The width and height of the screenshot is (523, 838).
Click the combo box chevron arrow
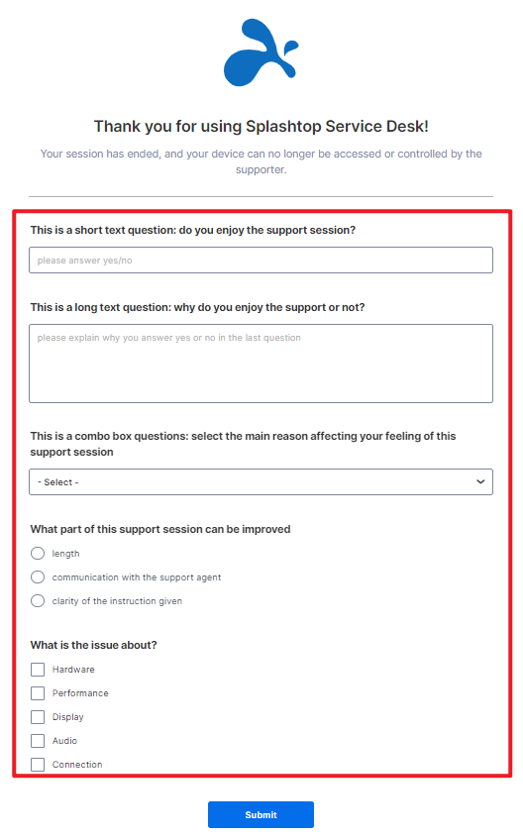(x=480, y=482)
